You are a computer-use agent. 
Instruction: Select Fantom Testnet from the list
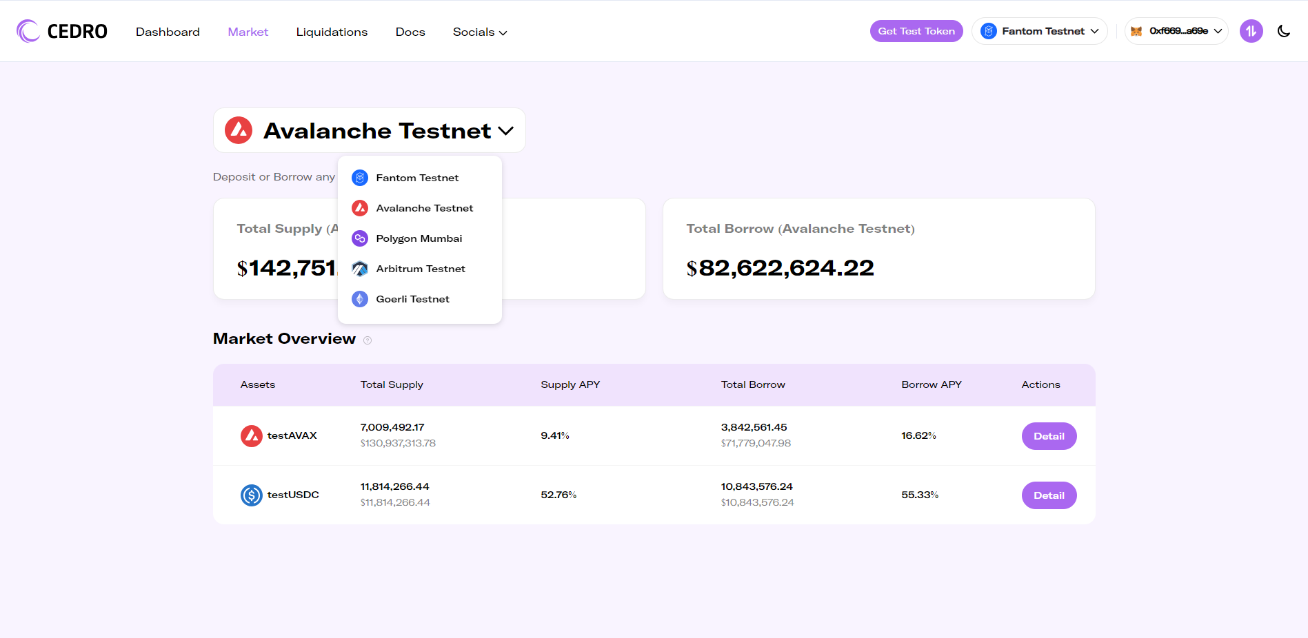(x=420, y=178)
